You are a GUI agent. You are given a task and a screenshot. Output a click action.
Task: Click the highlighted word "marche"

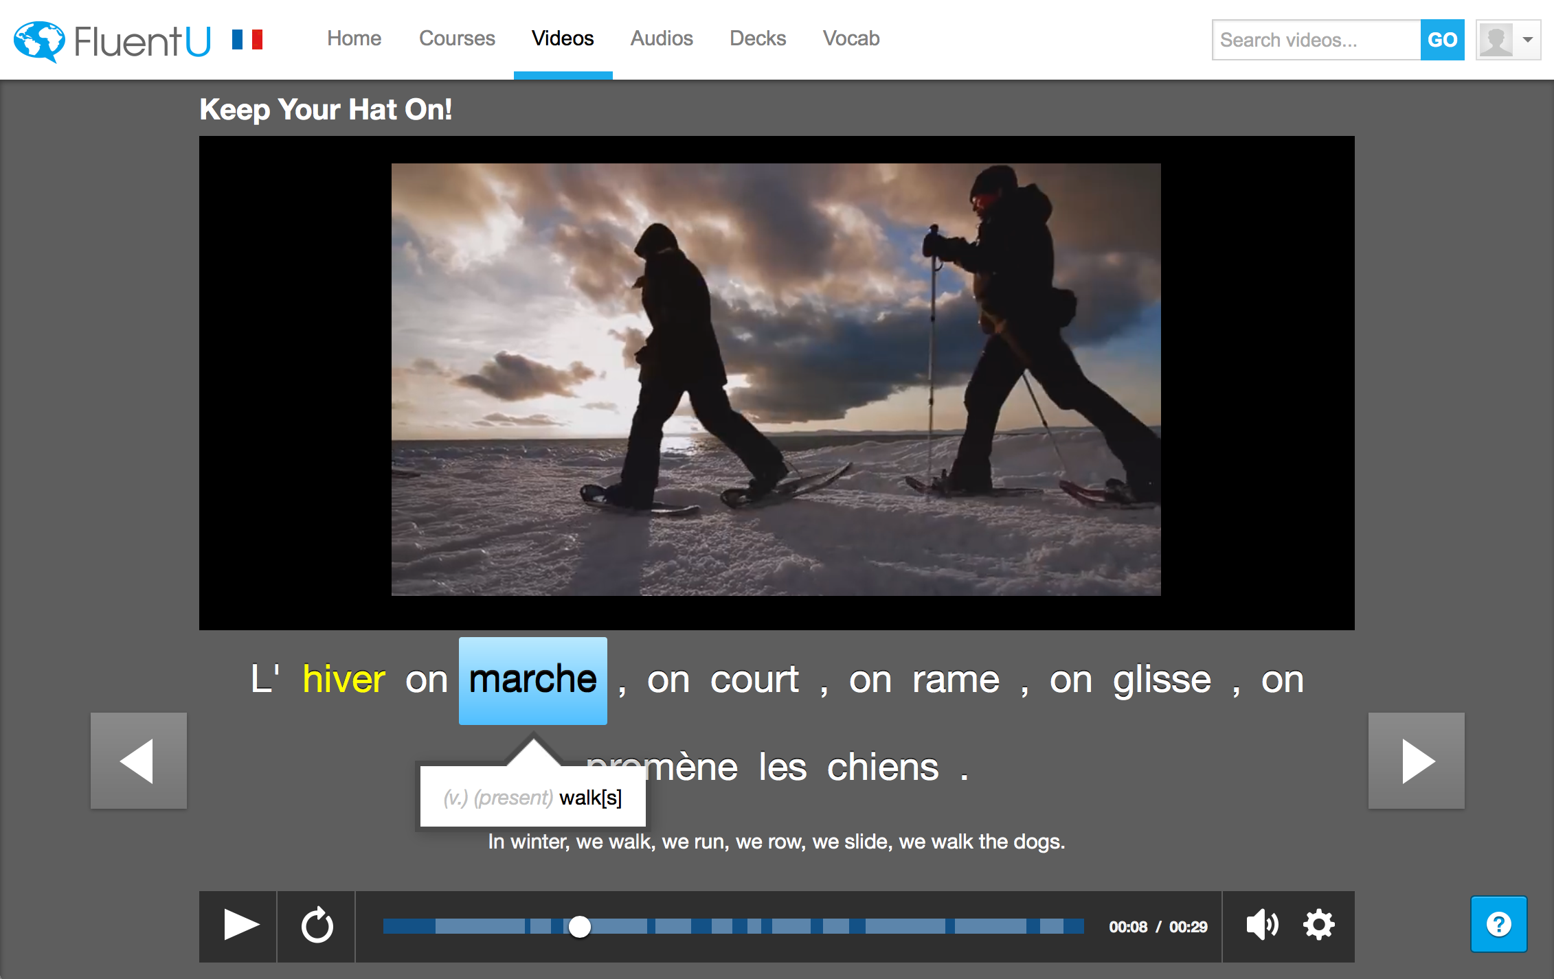click(533, 680)
